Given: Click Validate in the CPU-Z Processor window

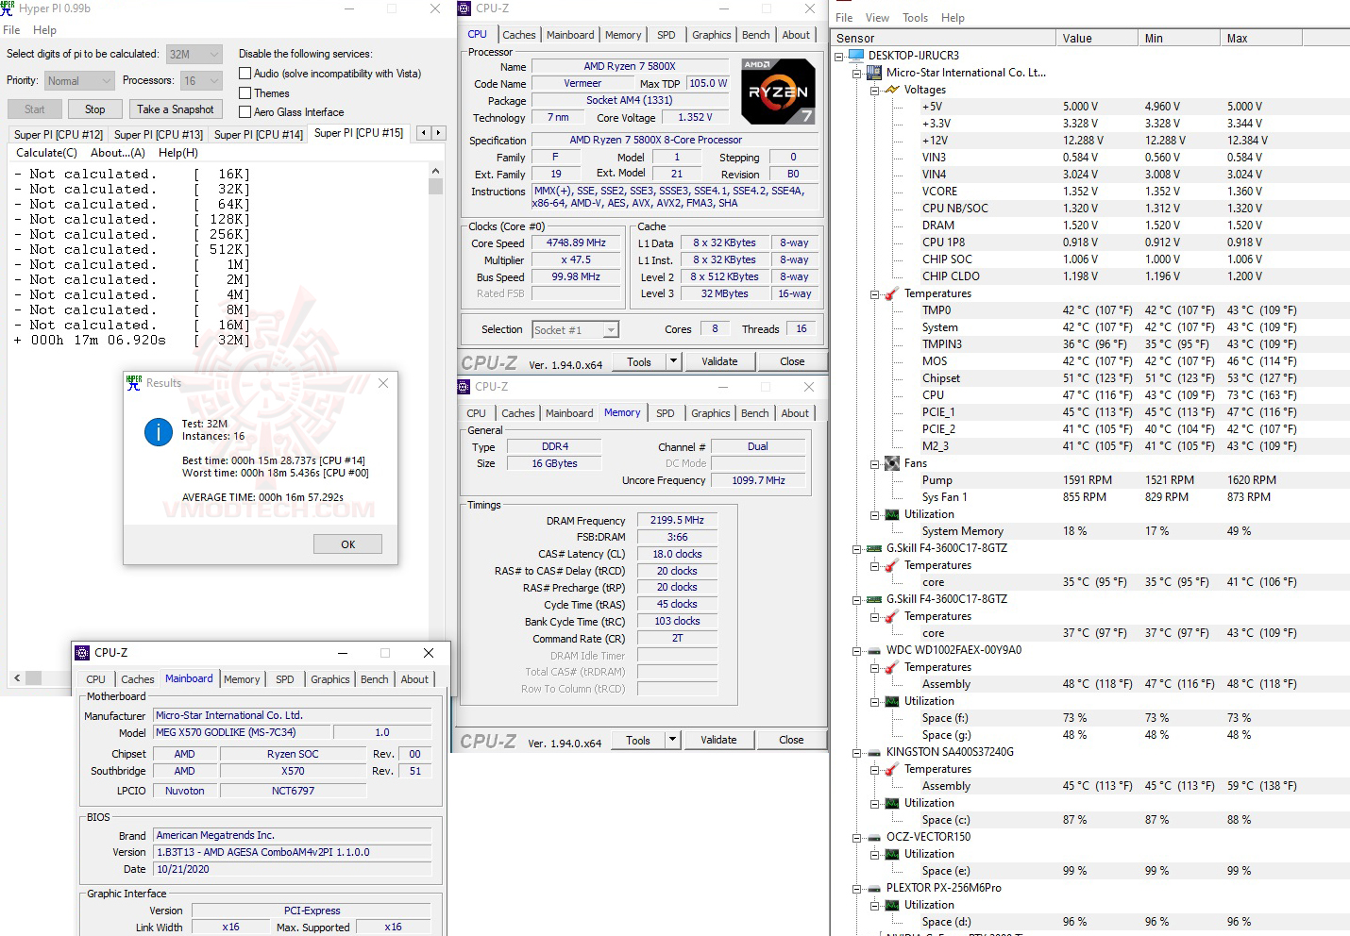Looking at the screenshot, I should (x=719, y=361).
